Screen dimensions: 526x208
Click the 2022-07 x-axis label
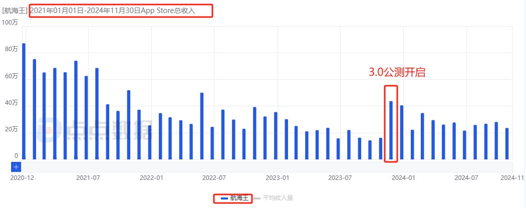pos(214,178)
